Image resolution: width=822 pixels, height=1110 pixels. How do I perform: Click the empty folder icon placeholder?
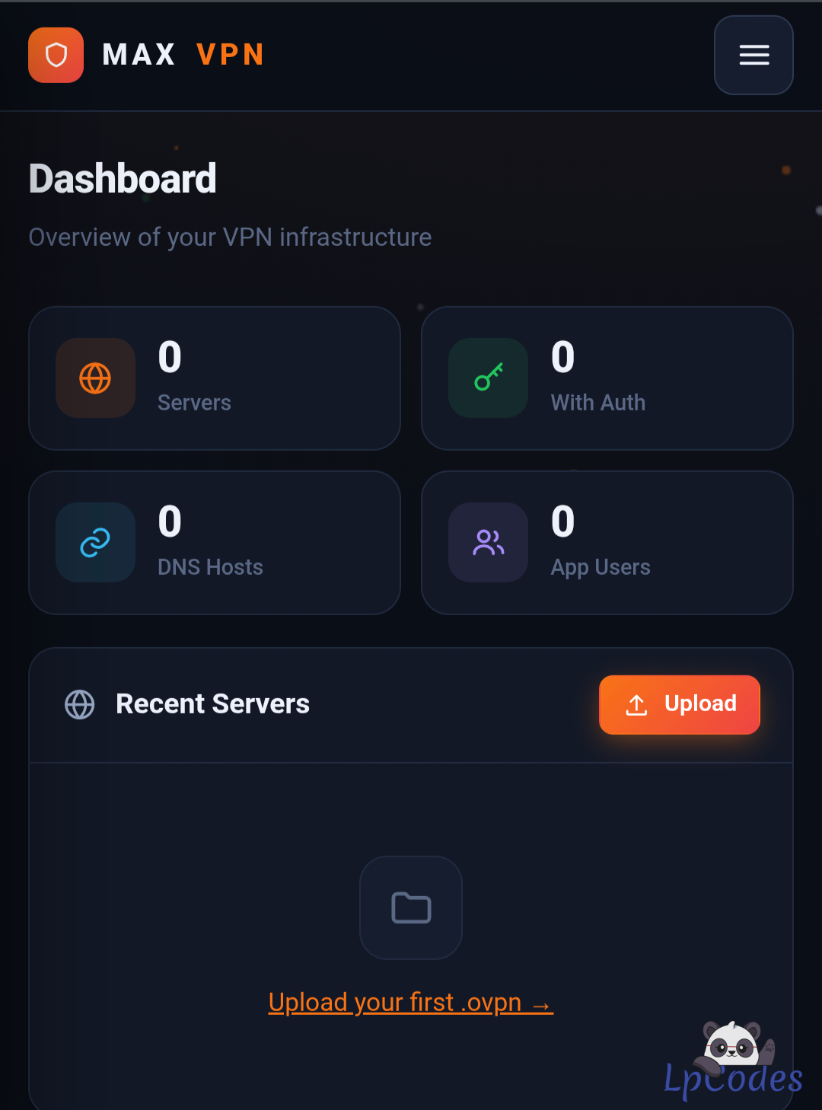click(x=411, y=907)
